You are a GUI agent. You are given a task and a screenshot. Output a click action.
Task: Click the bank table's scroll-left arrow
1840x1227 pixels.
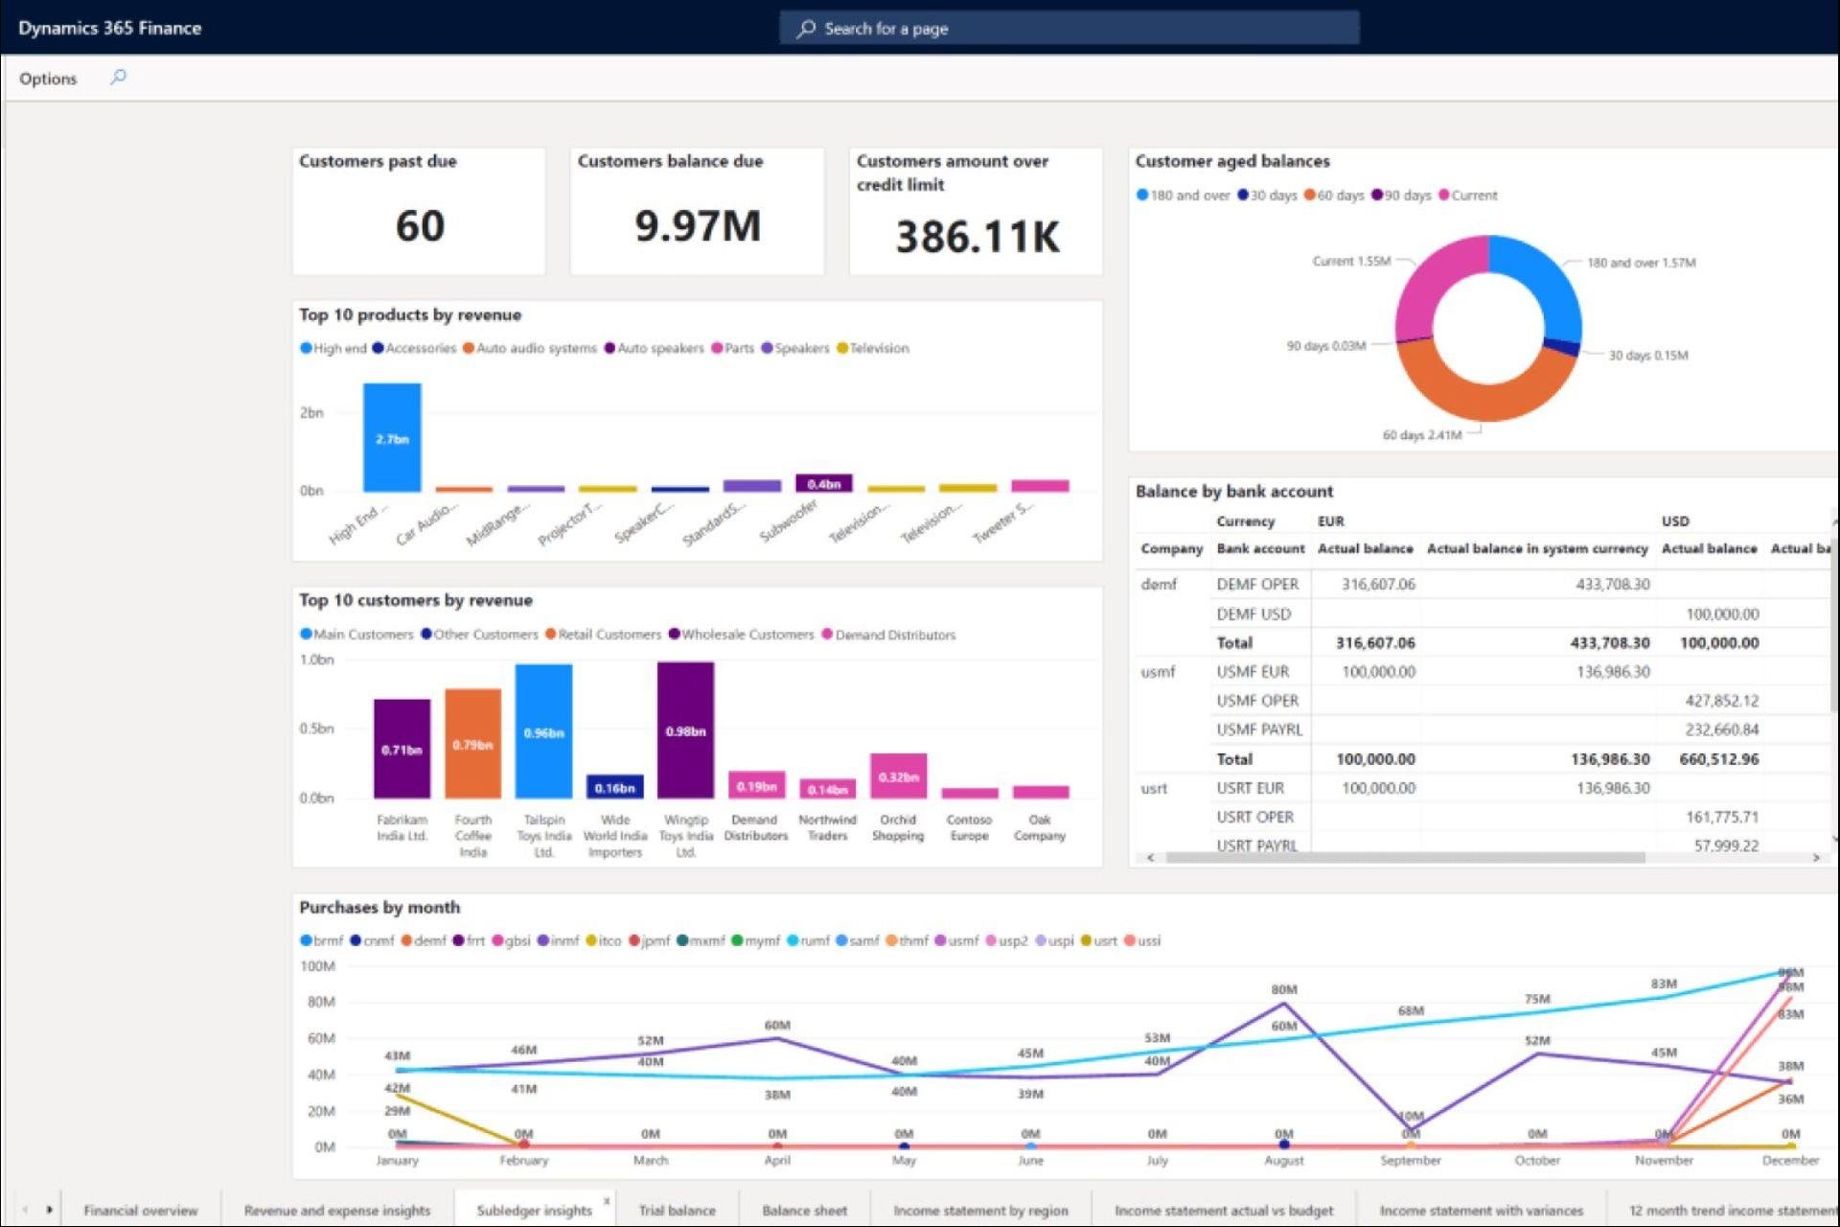click(1150, 858)
